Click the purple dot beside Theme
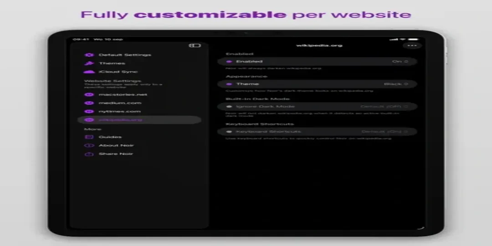The image size is (492, 246). [229, 84]
